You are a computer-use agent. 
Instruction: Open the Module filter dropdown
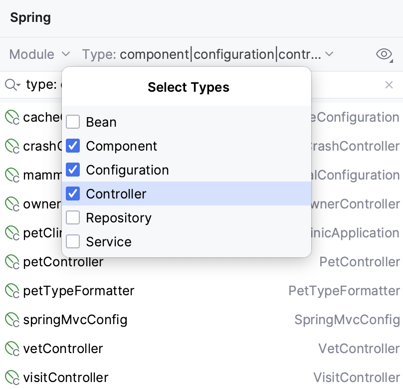tap(39, 54)
